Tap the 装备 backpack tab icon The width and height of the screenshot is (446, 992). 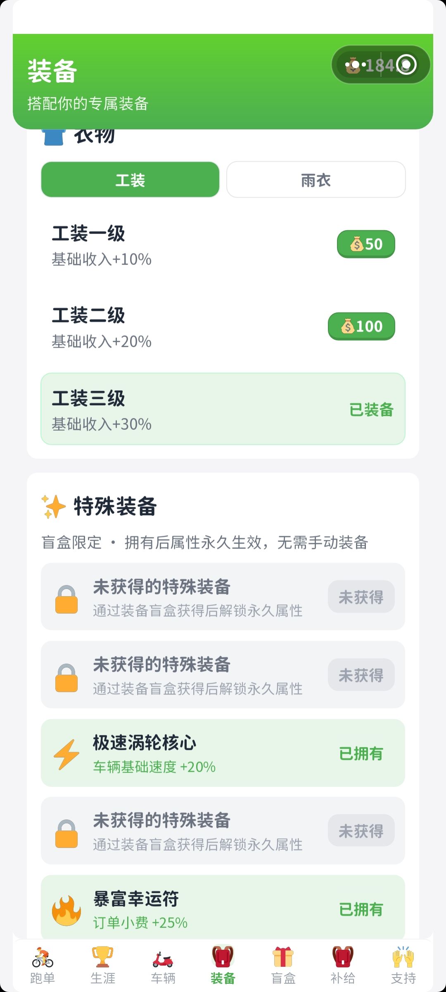[x=223, y=957]
